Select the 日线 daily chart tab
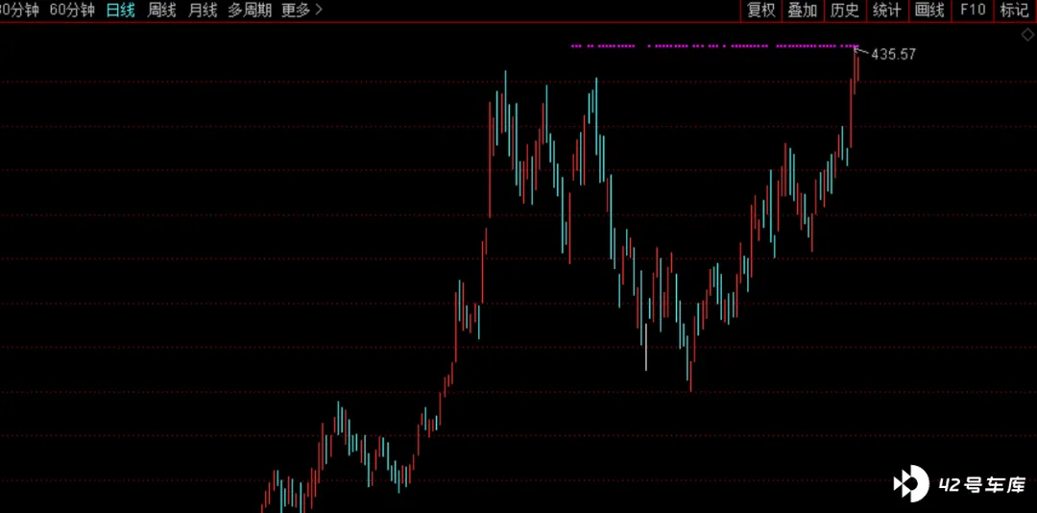This screenshot has height=513, width=1037. click(x=121, y=10)
